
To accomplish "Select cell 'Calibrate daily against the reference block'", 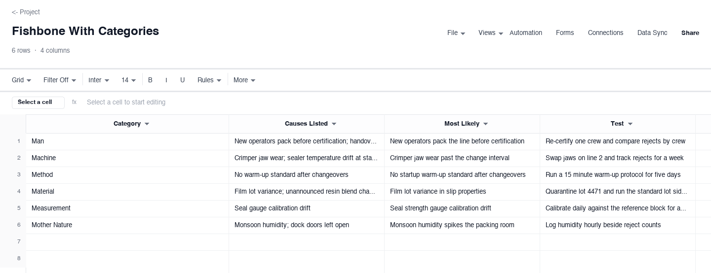I will [x=618, y=208].
